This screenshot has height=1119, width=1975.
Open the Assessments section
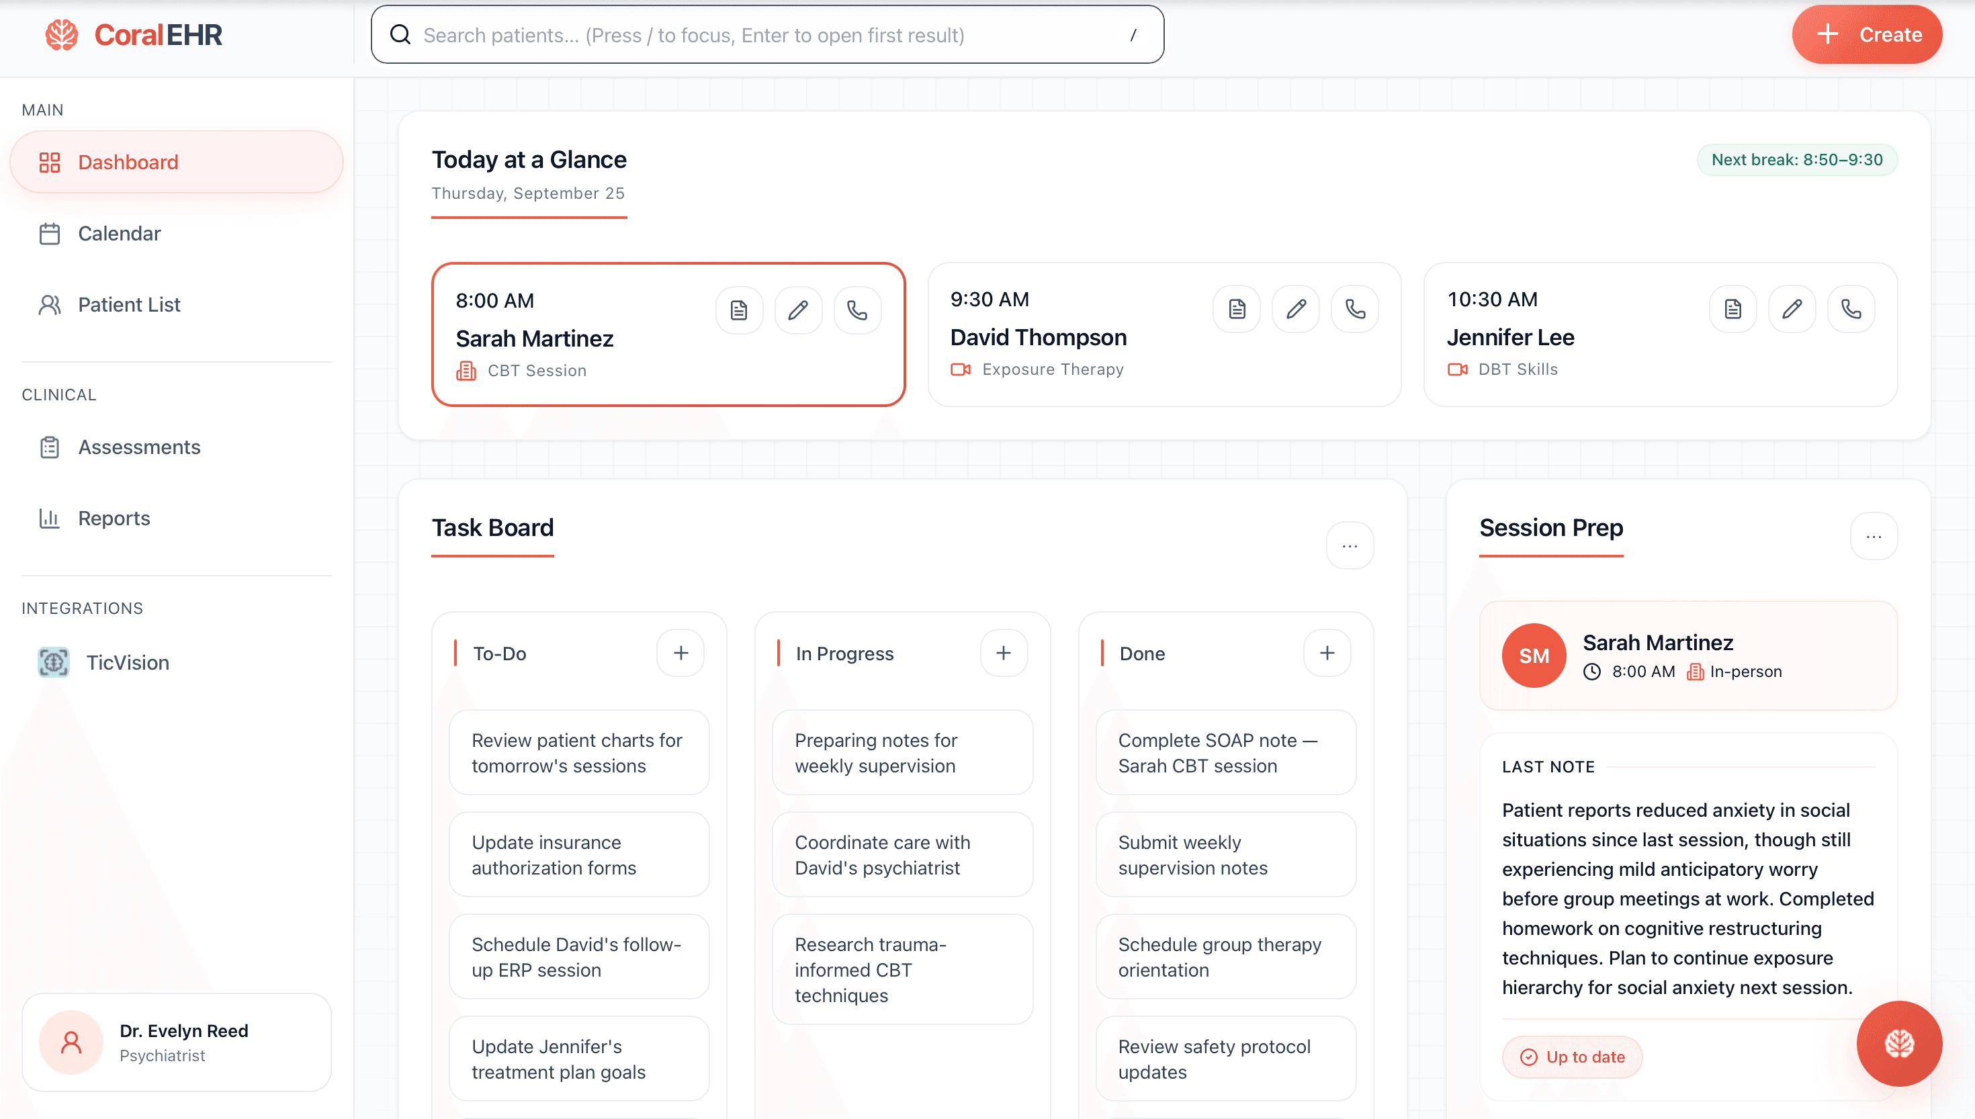point(139,447)
